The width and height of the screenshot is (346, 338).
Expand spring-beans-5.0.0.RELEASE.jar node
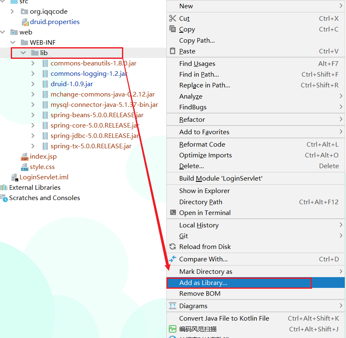click(33, 115)
